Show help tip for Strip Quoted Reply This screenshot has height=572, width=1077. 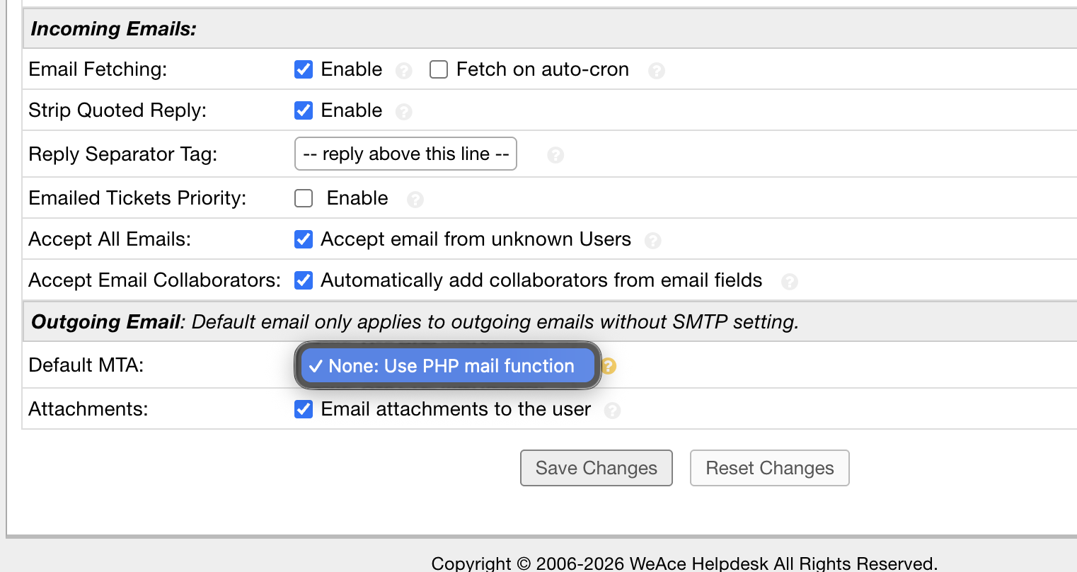[x=404, y=112]
